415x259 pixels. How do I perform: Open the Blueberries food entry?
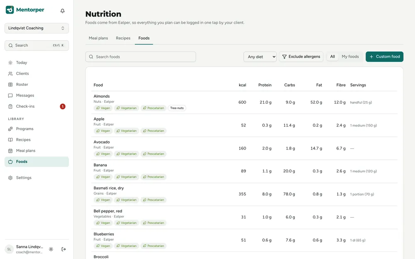click(x=104, y=234)
